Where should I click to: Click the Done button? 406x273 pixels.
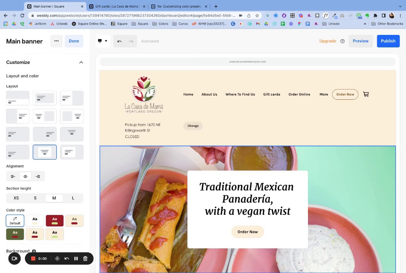[74, 41]
